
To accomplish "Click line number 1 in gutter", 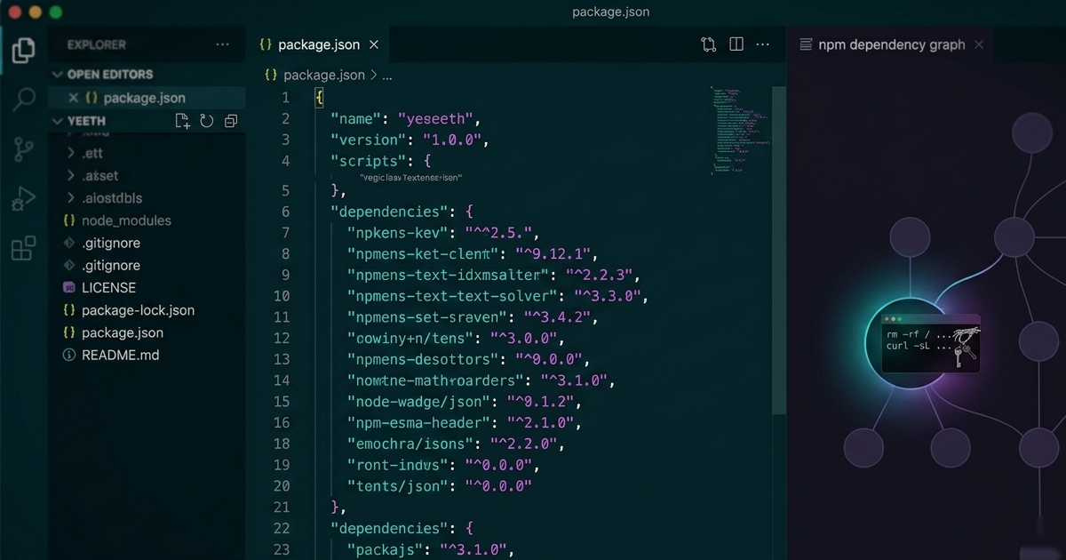I will tap(285, 98).
